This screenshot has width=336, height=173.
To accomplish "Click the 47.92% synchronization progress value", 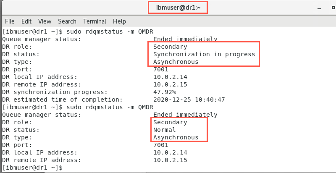I will 165,92.
